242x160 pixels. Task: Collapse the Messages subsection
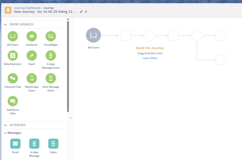coord(5,133)
